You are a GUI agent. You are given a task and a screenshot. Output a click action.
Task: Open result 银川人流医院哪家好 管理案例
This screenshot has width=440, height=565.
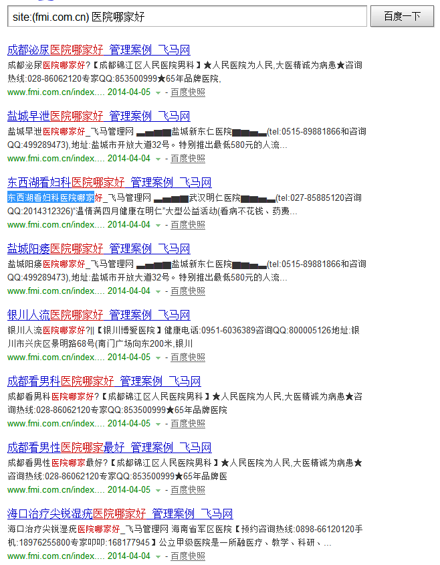coord(99,315)
